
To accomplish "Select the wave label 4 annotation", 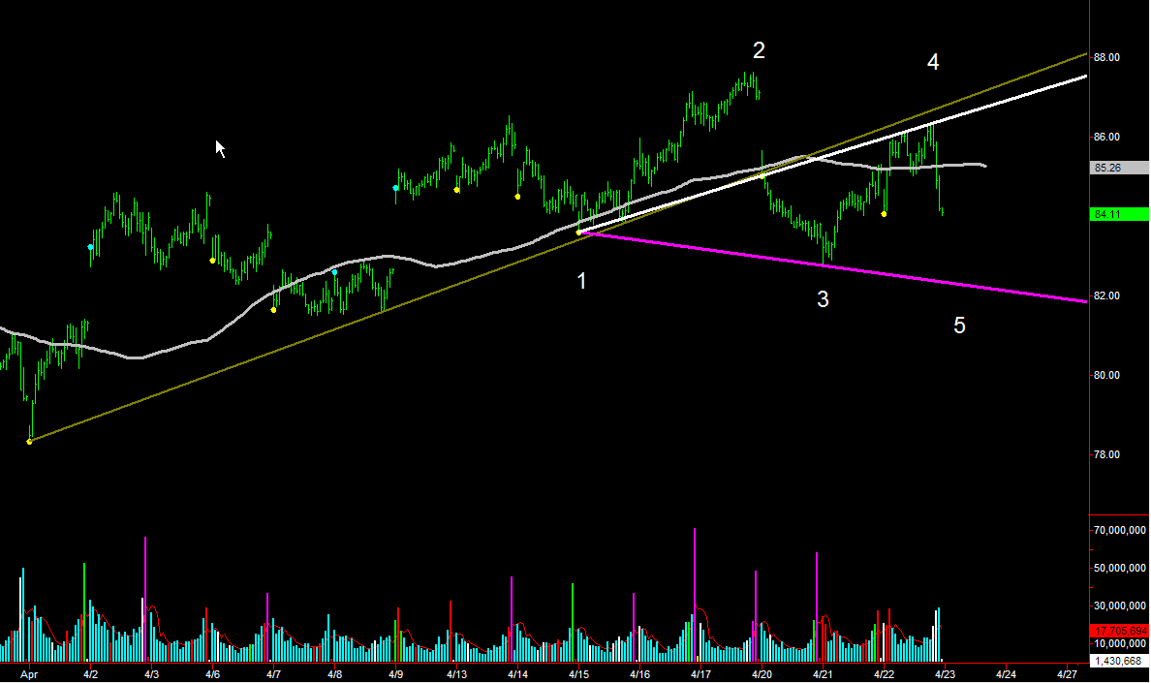I will tap(933, 62).
